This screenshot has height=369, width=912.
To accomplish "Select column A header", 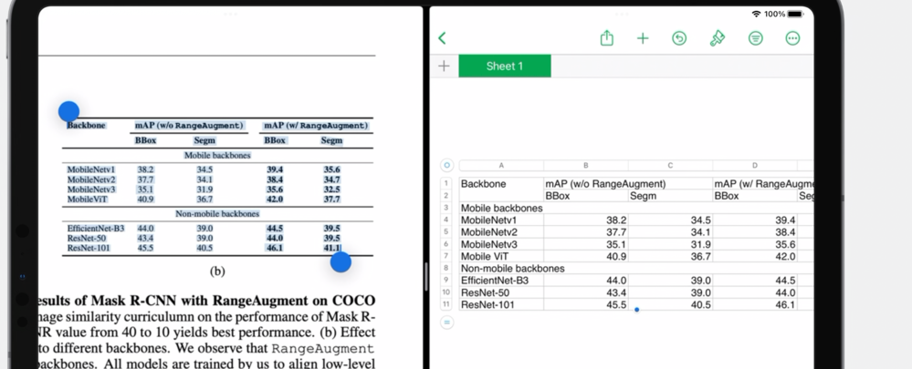I will (501, 165).
